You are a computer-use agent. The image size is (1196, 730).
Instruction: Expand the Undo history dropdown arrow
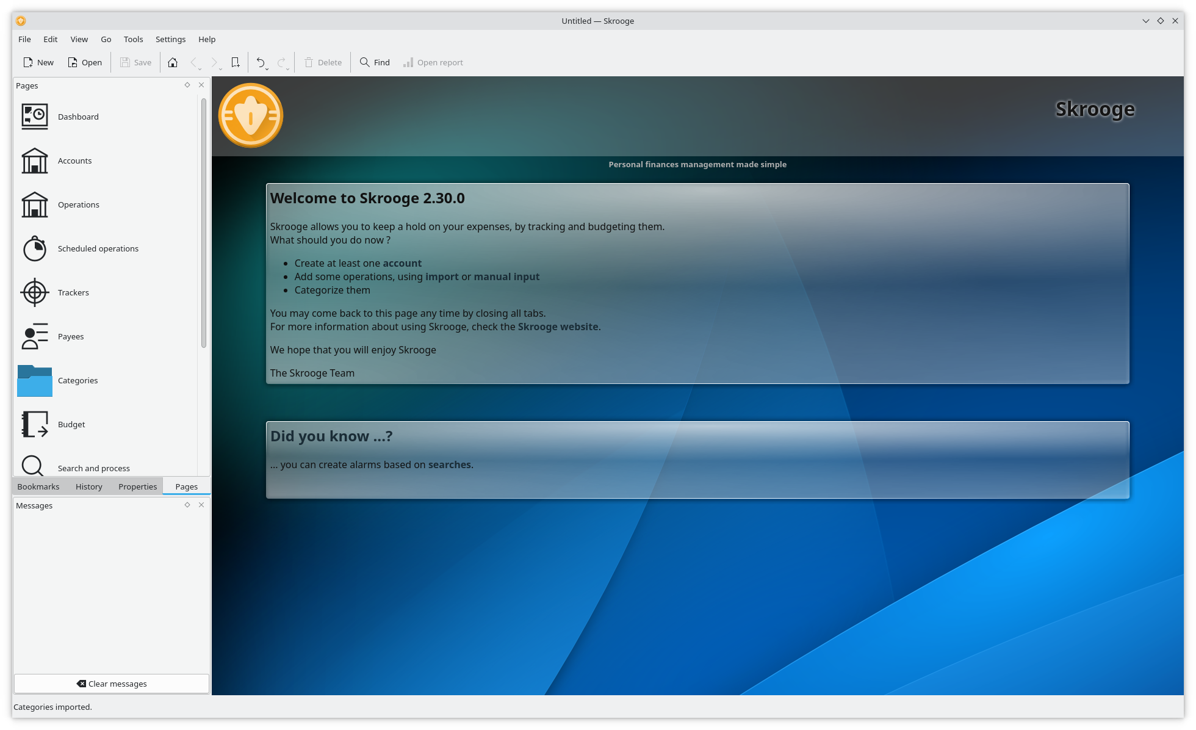pos(267,69)
